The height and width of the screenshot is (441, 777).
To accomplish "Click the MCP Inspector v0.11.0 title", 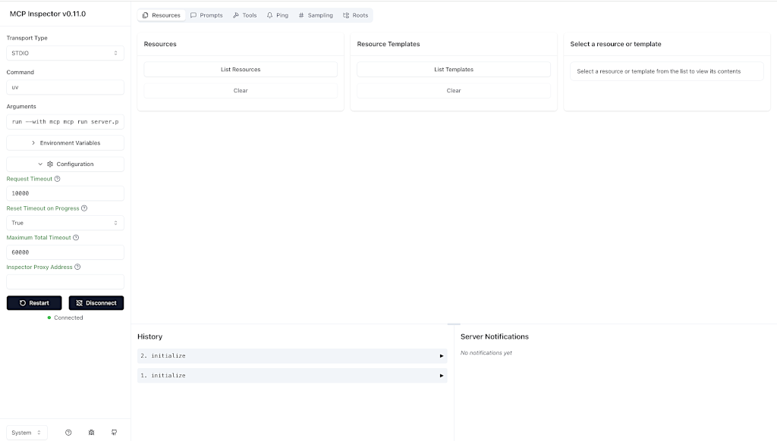I will pos(48,14).
